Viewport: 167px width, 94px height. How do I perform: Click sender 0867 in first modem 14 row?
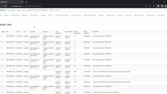point(75,72)
